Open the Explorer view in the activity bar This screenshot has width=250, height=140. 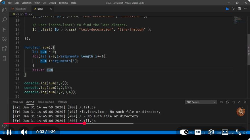tap(4, 10)
